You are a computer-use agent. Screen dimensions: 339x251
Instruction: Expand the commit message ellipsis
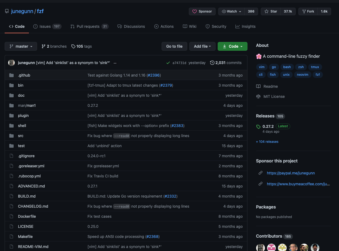coord(115,63)
